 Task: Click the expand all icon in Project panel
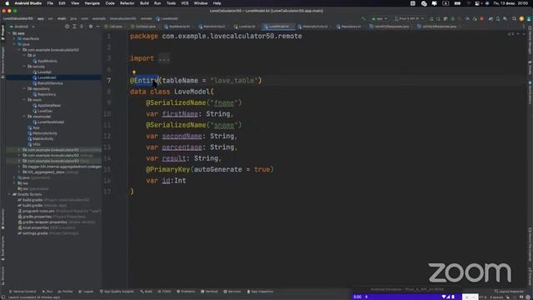click(74, 26)
